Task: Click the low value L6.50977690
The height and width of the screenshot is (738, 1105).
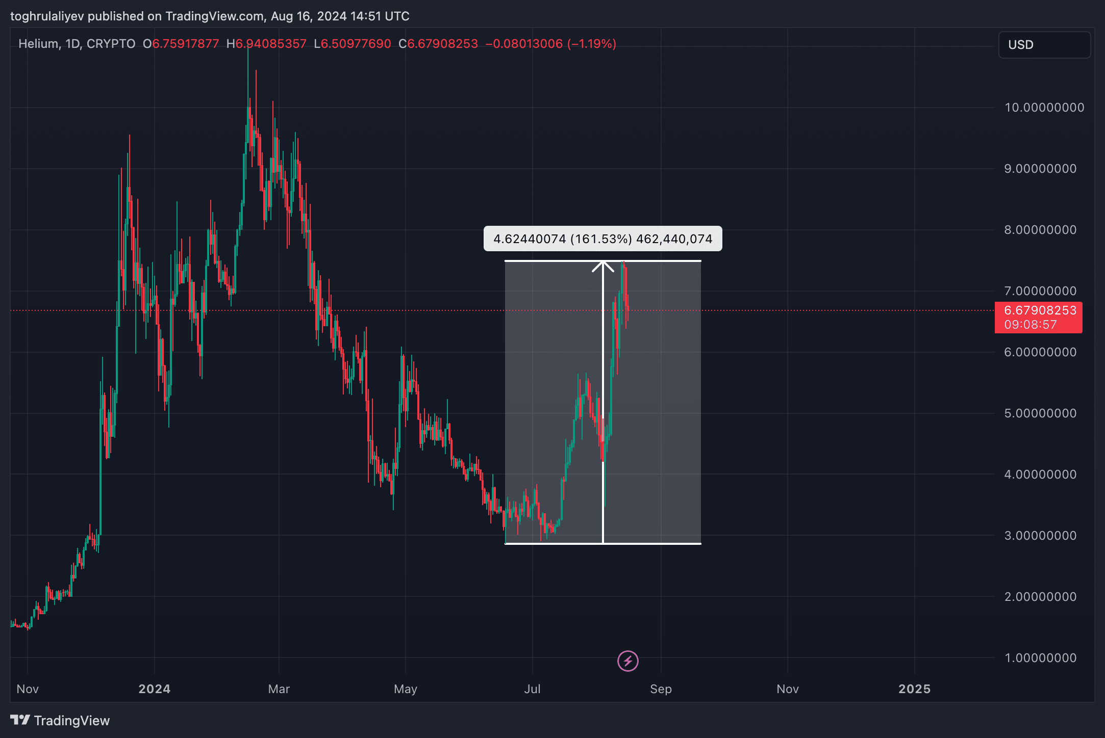Action: [x=353, y=44]
